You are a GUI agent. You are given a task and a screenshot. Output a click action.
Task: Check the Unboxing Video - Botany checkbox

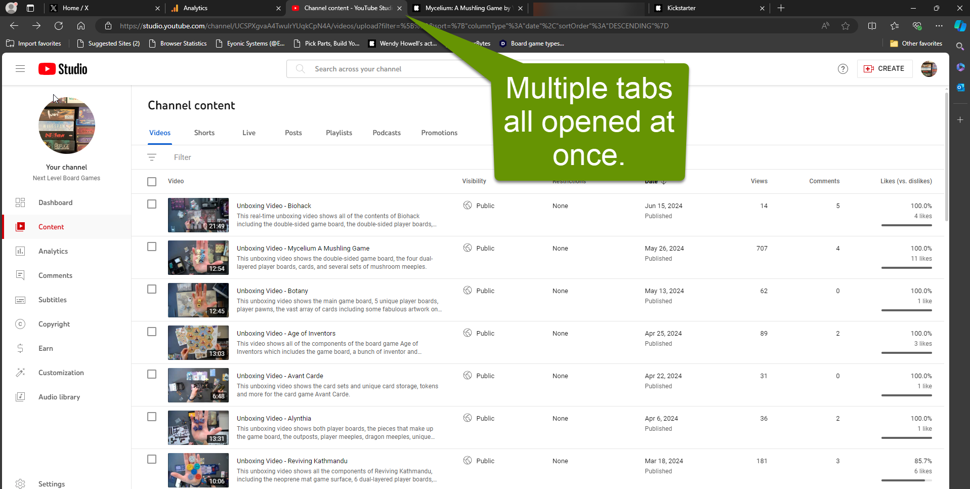[152, 289]
